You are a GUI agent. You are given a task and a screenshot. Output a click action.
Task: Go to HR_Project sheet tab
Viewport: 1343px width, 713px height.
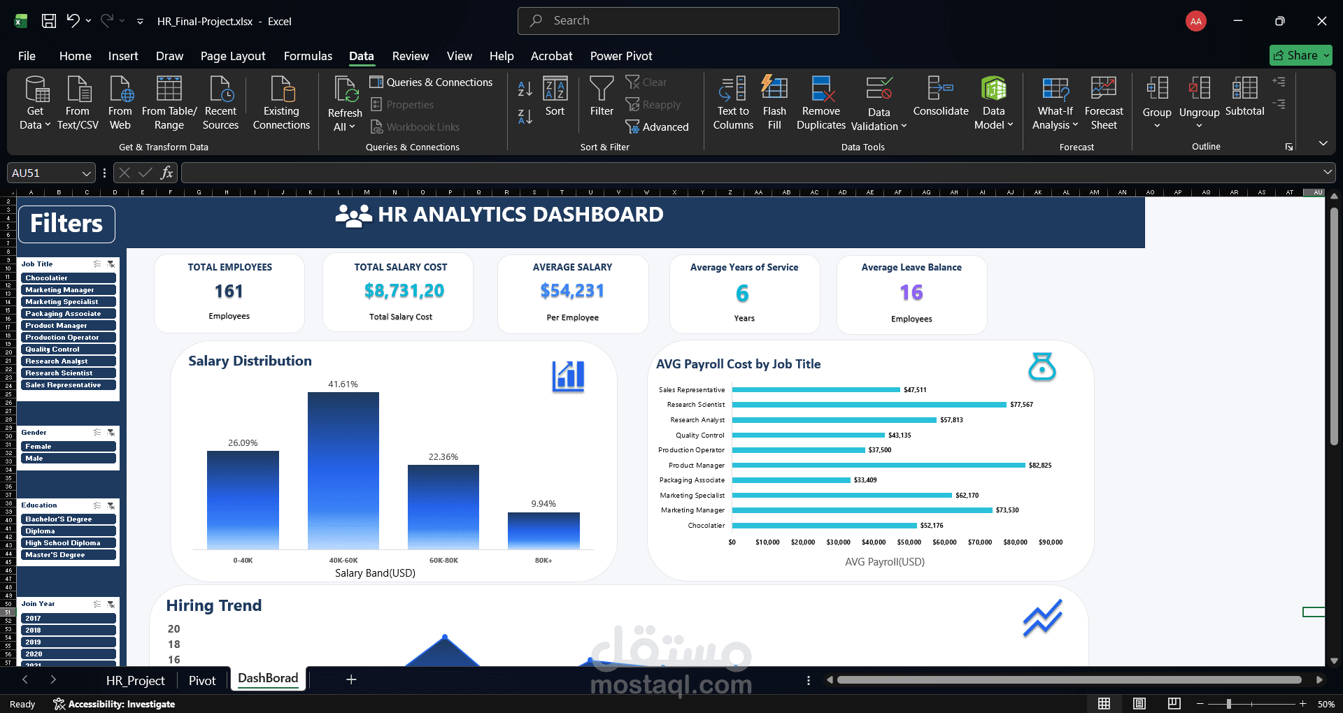tap(135, 680)
